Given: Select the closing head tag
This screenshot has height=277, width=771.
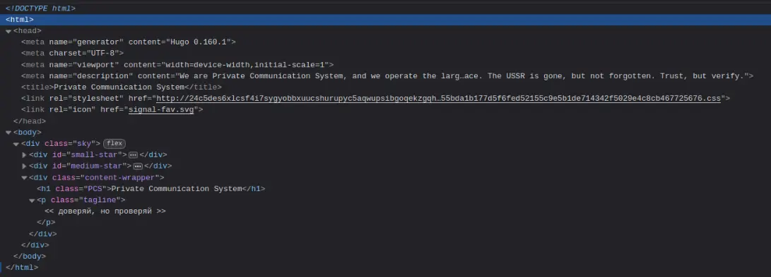Looking at the screenshot, I should [30, 121].
